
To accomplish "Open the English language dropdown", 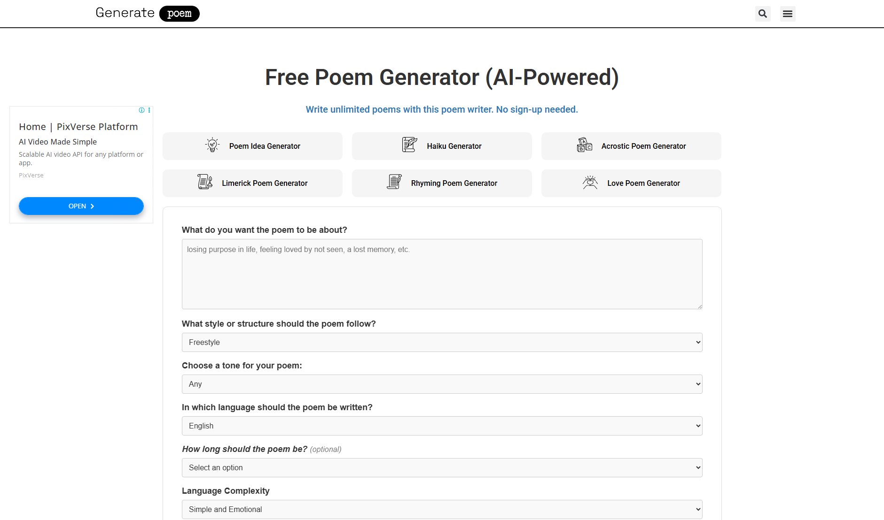I will tap(442, 426).
